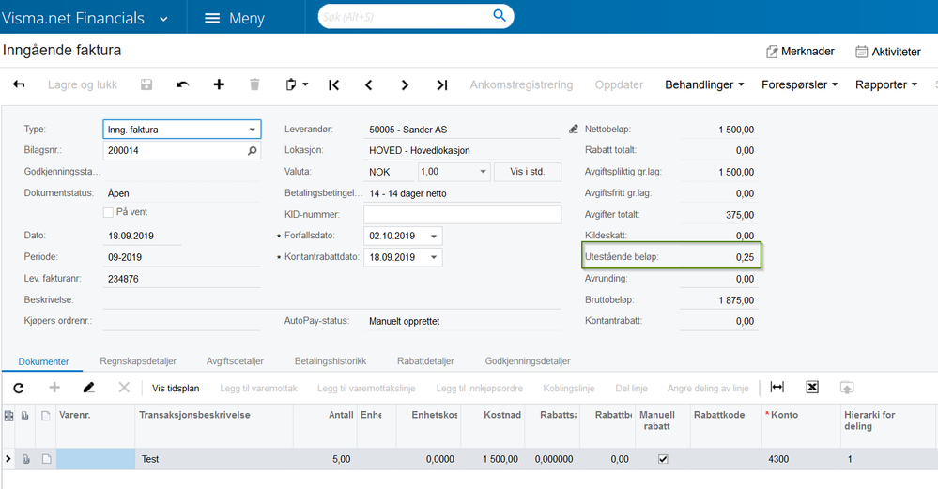The height and width of the screenshot is (489, 938).
Task: Go to the next record arrow
Action: point(405,84)
